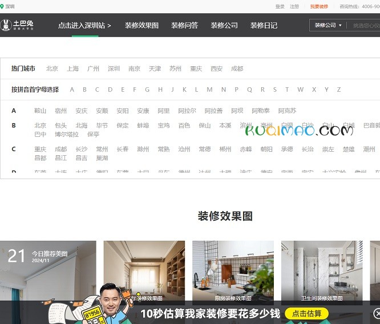380x324 pixels.
Task: Pick 鞍山 city under section A
Action: pyautogui.click(x=40, y=111)
